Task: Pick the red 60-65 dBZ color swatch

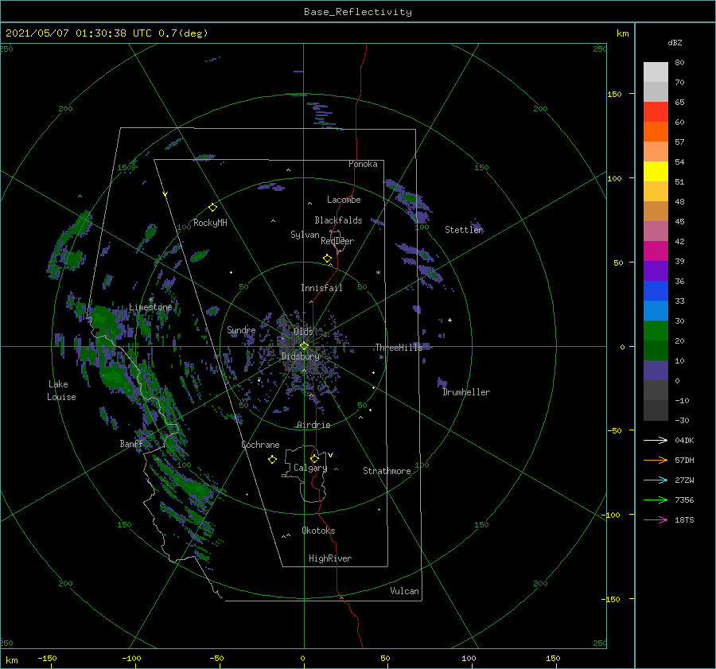Action: click(656, 111)
